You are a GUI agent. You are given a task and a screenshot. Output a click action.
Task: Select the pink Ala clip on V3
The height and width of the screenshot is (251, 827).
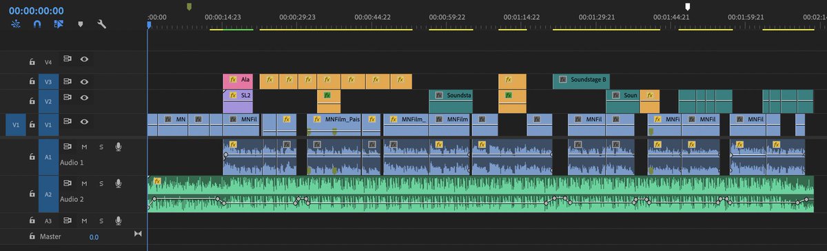tap(238, 81)
